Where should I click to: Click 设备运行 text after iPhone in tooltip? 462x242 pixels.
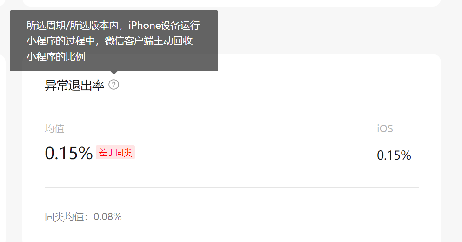[x=181, y=25]
